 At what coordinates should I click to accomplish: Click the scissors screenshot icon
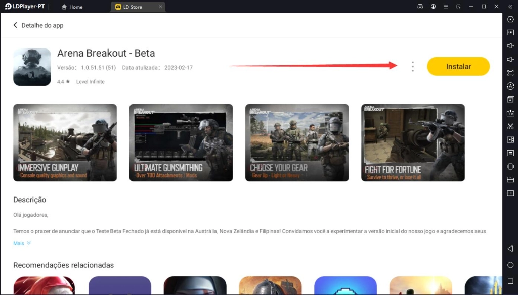[x=510, y=126]
